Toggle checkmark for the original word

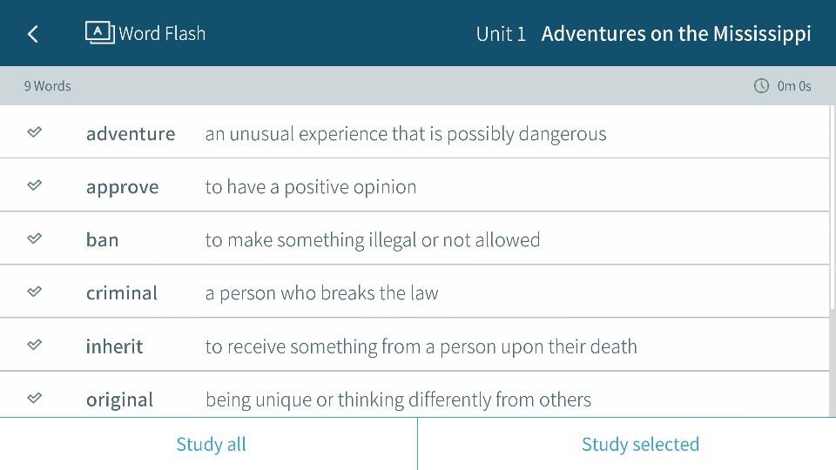[x=34, y=398]
